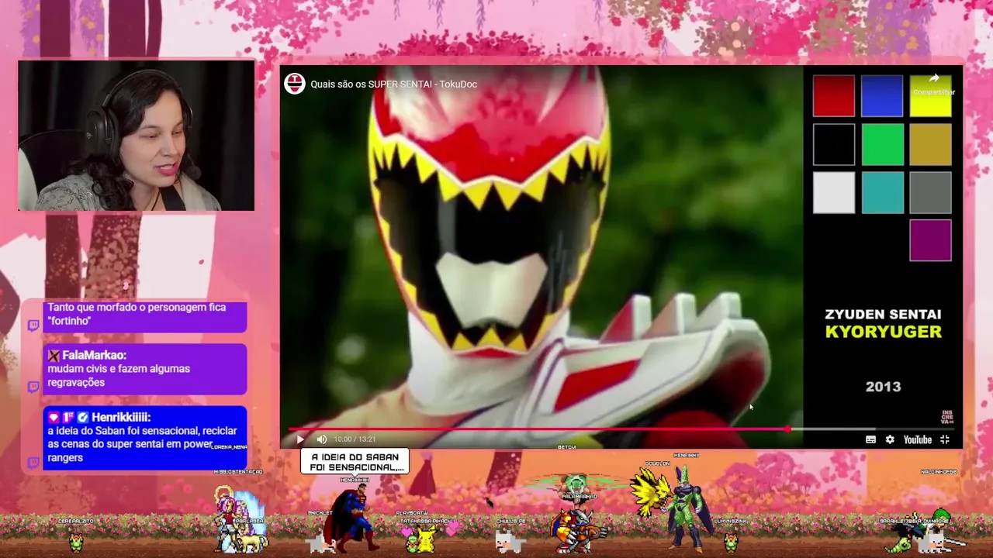Open the TokuDoc channel avatar
The image size is (993, 558).
[x=294, y=84]
